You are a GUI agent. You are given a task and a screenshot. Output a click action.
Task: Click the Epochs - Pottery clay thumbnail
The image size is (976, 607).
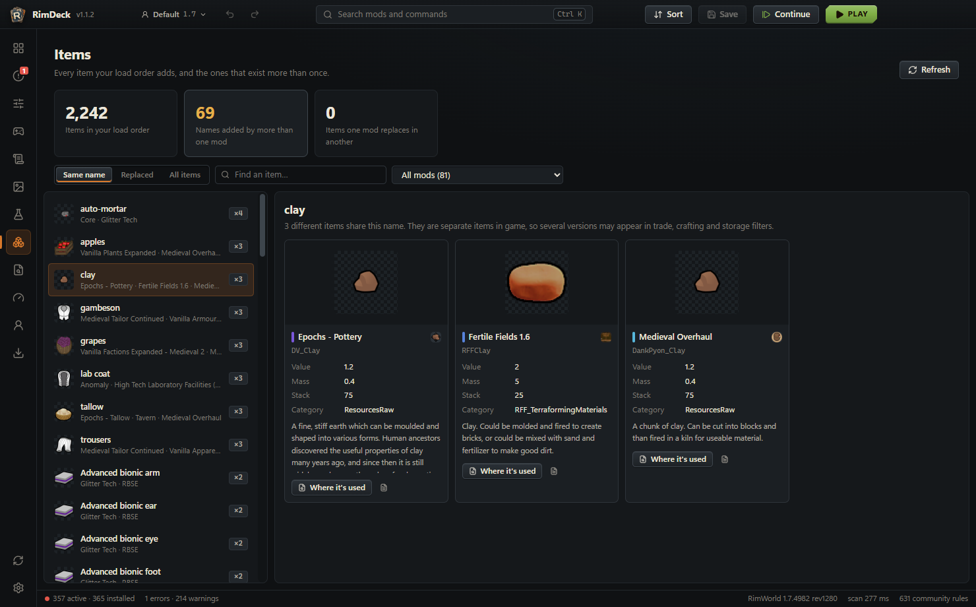366,282
